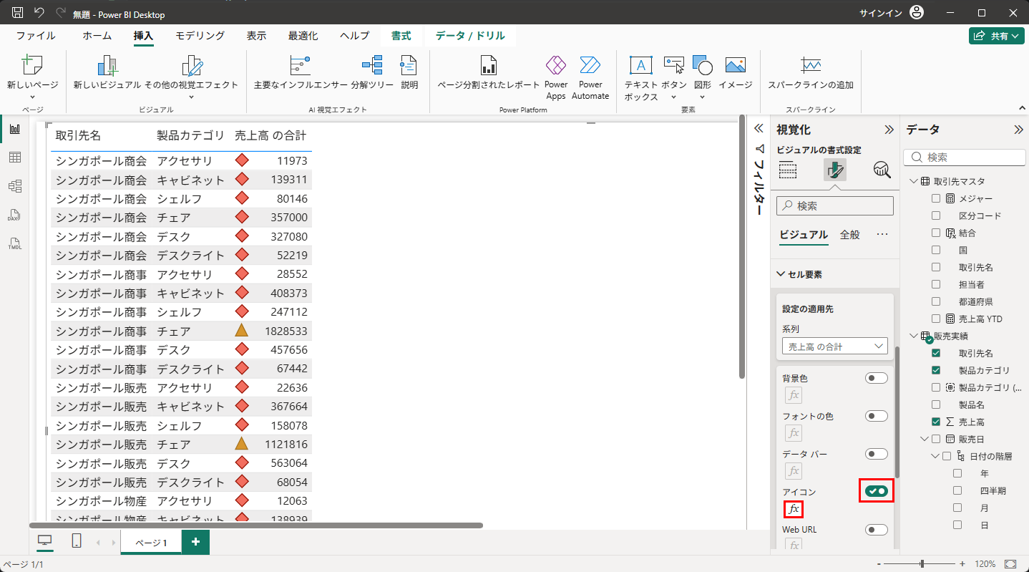Collapse the 販売日 field node
The width and height of the screenshot is (1029, 572).
click(x=925, y=439)
